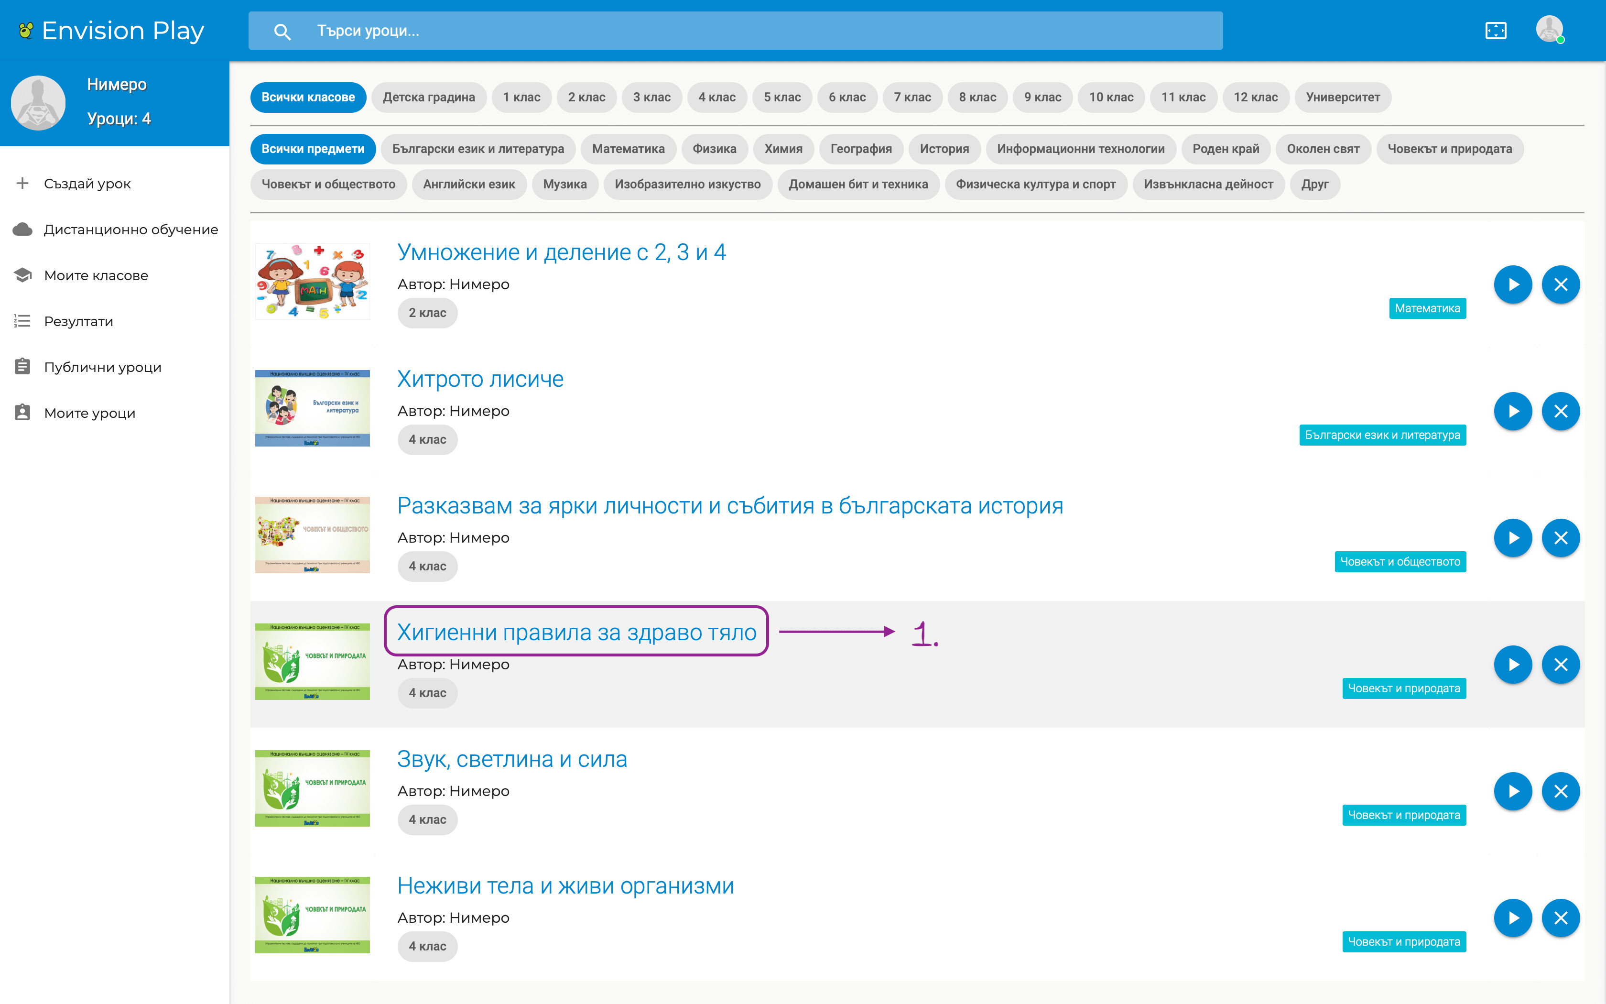Delete the Неживи тела и живи организми lesson
This screenshot has width=1606, height=1004.
1560,917
